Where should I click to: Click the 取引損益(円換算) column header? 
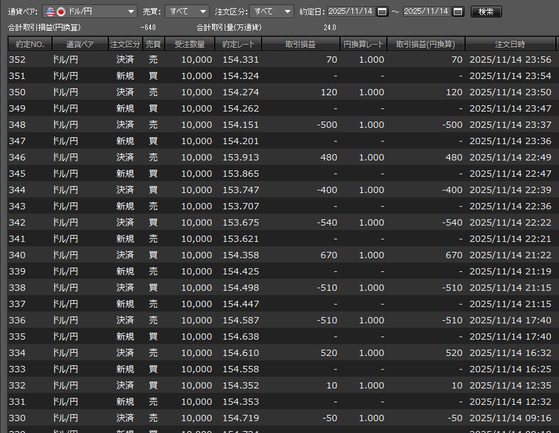pos(426,44)
